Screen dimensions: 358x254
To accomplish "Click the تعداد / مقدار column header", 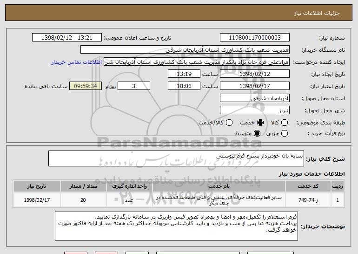I will coord(83,186).
